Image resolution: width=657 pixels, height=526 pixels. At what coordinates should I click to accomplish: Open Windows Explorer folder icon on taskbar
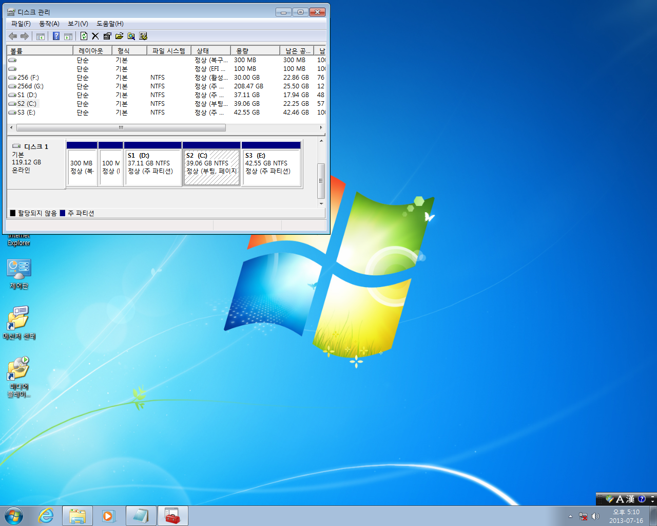pos(78,516)
